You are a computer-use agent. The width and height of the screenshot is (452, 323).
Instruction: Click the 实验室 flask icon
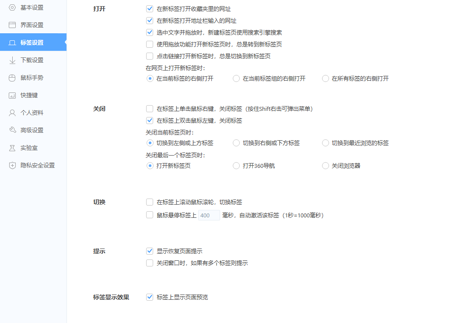point(12,148)
